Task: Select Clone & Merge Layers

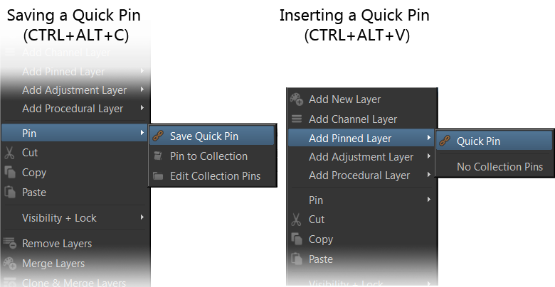Action: click(x=74, y=283)
